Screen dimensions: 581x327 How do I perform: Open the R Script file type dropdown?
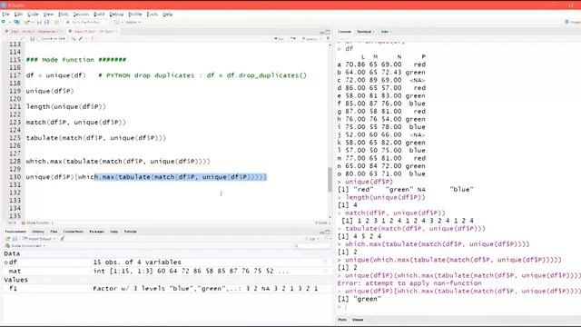pyautogui.click(x=322, y=223)
